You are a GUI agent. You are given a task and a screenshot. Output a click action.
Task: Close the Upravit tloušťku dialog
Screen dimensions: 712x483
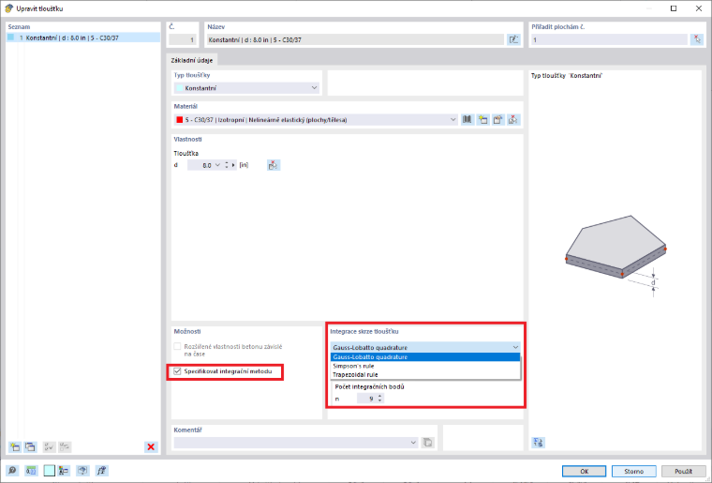pos(698,8)
